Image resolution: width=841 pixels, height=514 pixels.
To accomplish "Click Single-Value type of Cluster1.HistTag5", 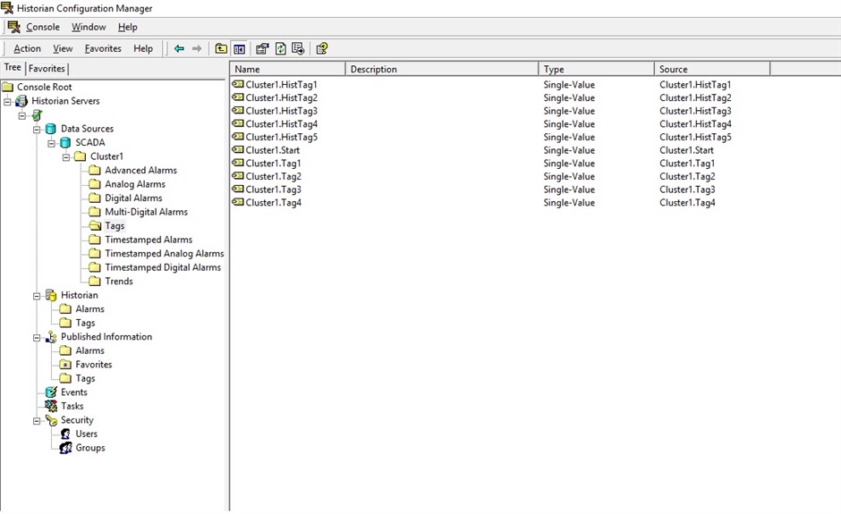I will (569, 137).
